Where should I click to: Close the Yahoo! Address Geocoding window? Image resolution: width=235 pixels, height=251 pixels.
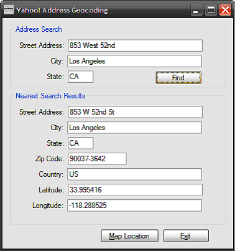pos(225,10)
